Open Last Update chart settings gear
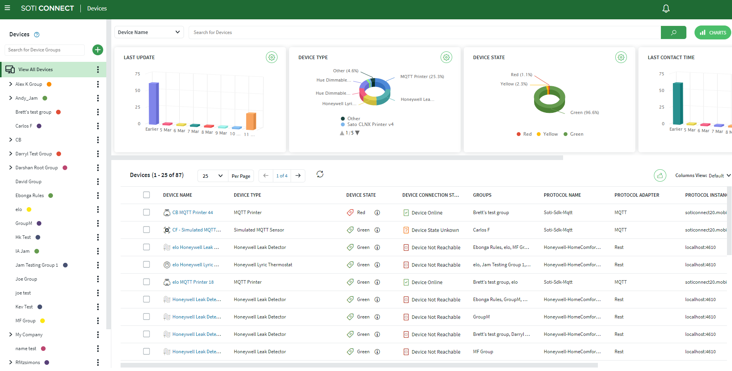Image resolution: width=732 pixels, height=371 pixels. [x=272, y=57]
